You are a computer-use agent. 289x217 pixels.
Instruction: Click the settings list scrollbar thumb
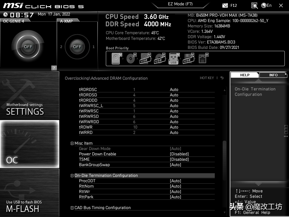[x=224, y=160]
